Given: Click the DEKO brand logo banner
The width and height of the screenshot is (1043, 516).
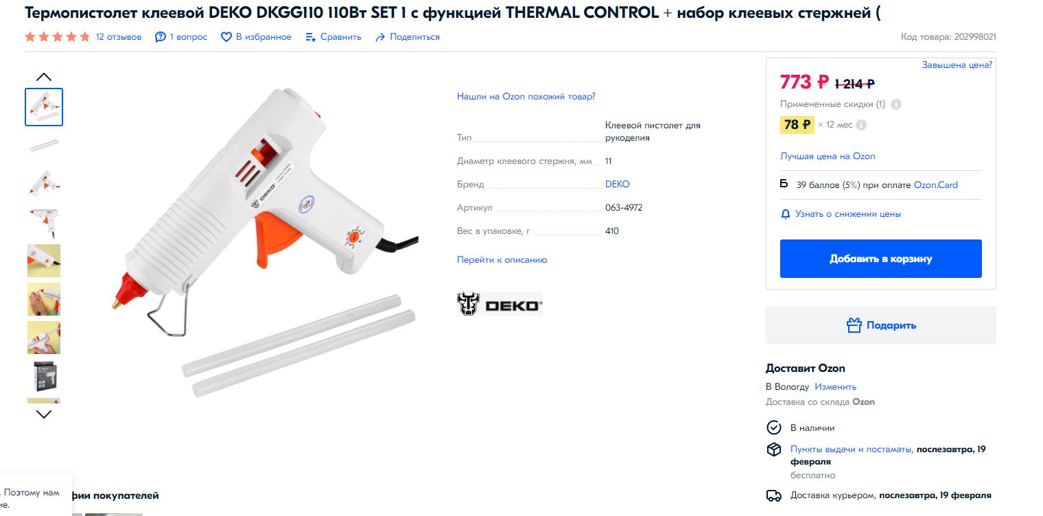Looking at the screenshot, I should (x=500, y=304).
